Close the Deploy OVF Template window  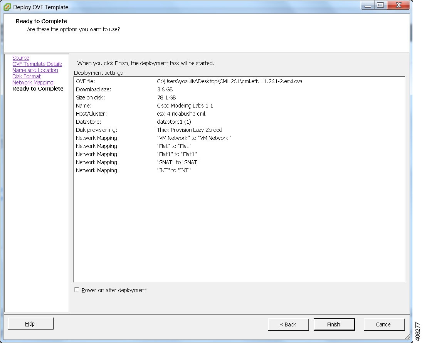398,5
